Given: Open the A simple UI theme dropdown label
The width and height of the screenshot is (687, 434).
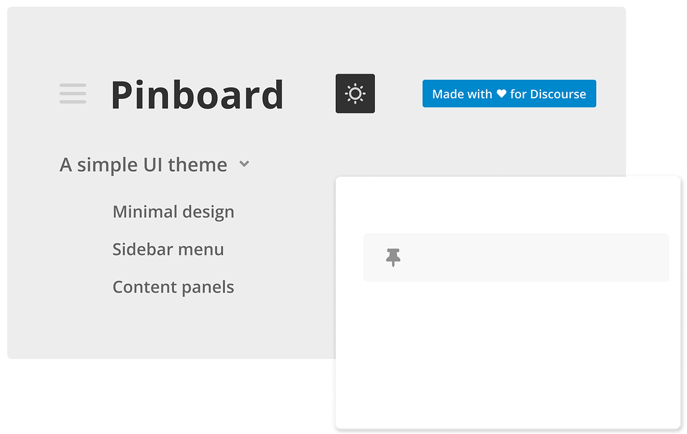Looking at the screenshot, I should (x=143, y=165).
